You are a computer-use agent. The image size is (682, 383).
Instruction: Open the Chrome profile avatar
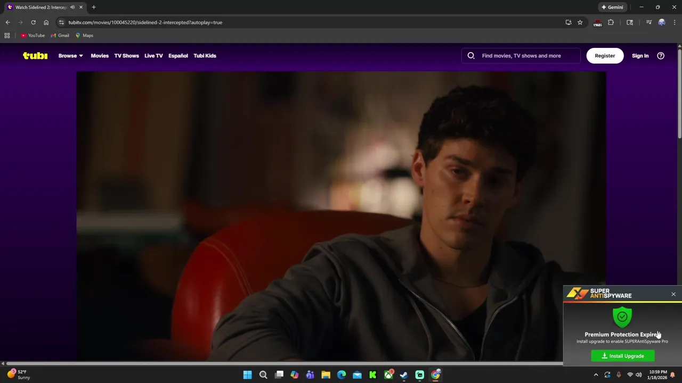tap(662, 22)
